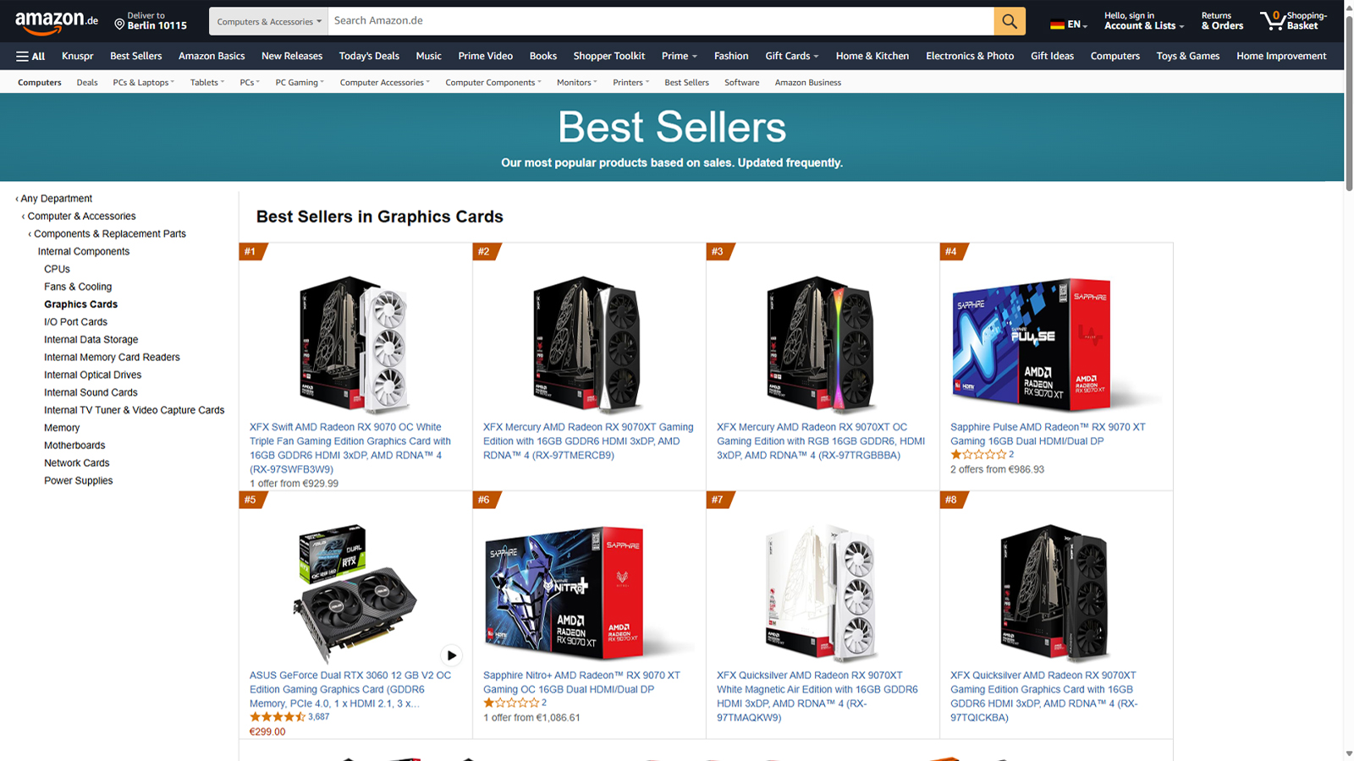1354x761 pixels.
Task: Open Today's Deals in navigation bar
Action: (369, 56)
